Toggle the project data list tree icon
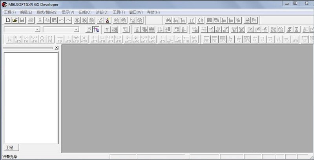This screenshot has height=160, width=314. tap(96, 29)
